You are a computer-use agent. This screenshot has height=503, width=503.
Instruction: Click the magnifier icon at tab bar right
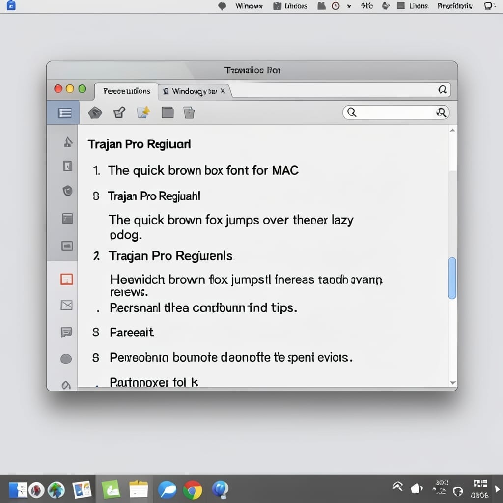[x=443, y=89]
